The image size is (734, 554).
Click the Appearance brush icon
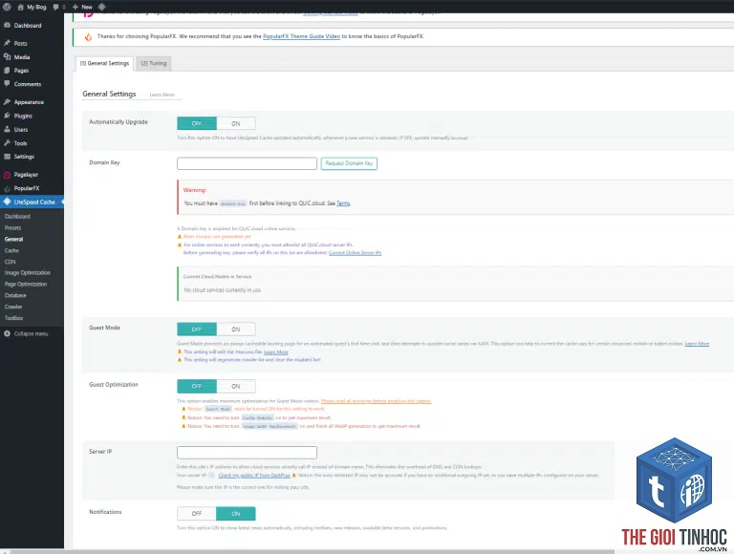click(7, 101)
